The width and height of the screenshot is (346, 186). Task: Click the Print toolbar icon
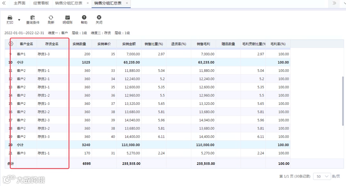pyautogui.click(x=10, y=19)
